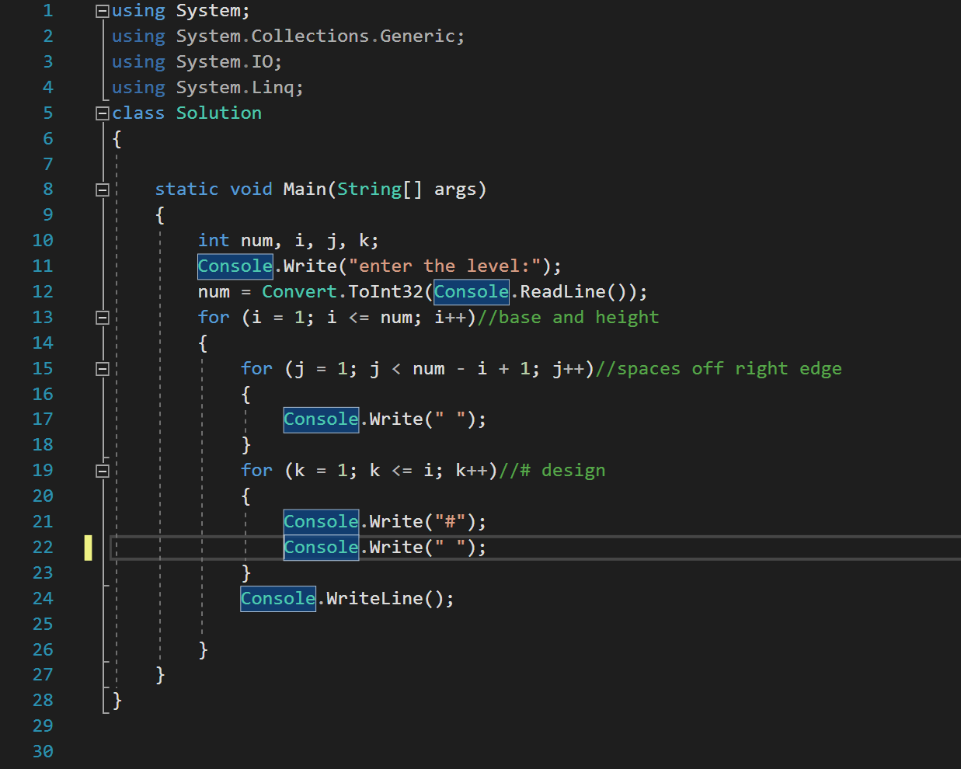Collapse the base and height for loop
Viewport: 961px width, 769px height.
(102, 317)
